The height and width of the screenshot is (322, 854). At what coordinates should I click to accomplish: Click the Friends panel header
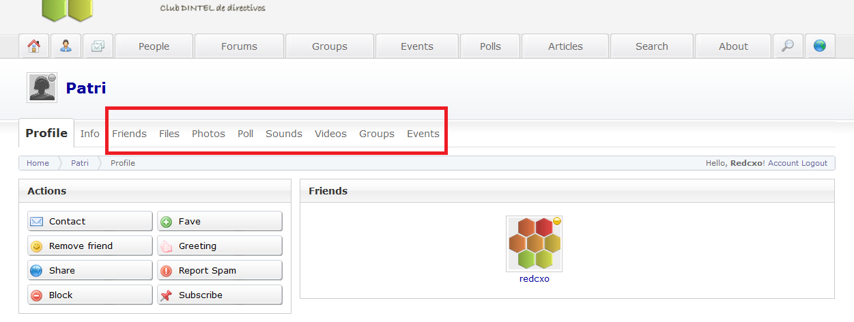pyautogui.click(x=567, y=191)
